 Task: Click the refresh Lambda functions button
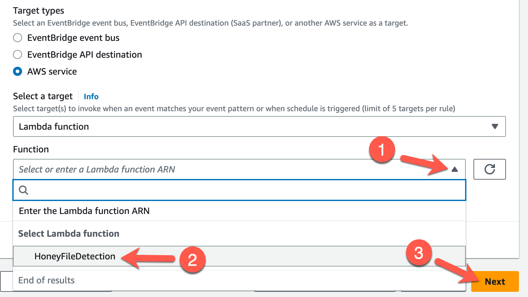[489, 169]
